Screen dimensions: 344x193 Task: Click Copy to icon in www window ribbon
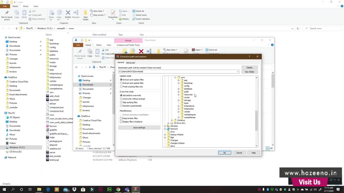59,15
